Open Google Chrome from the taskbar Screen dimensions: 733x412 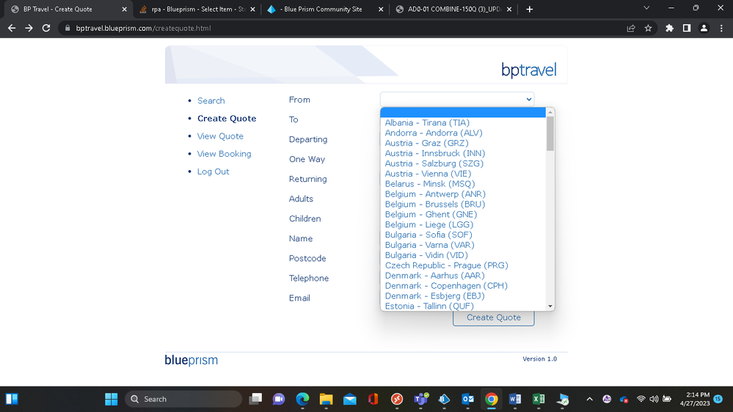492,399
